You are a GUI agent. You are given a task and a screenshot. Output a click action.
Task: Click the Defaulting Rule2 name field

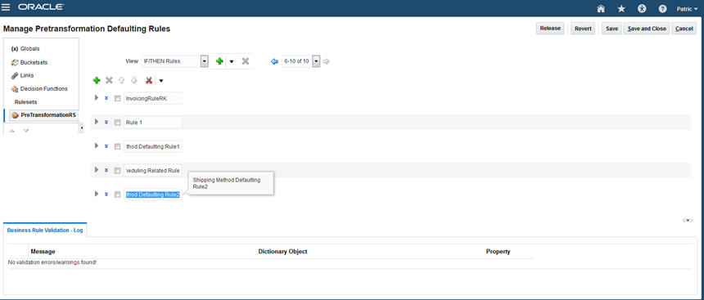pos(152,195)
